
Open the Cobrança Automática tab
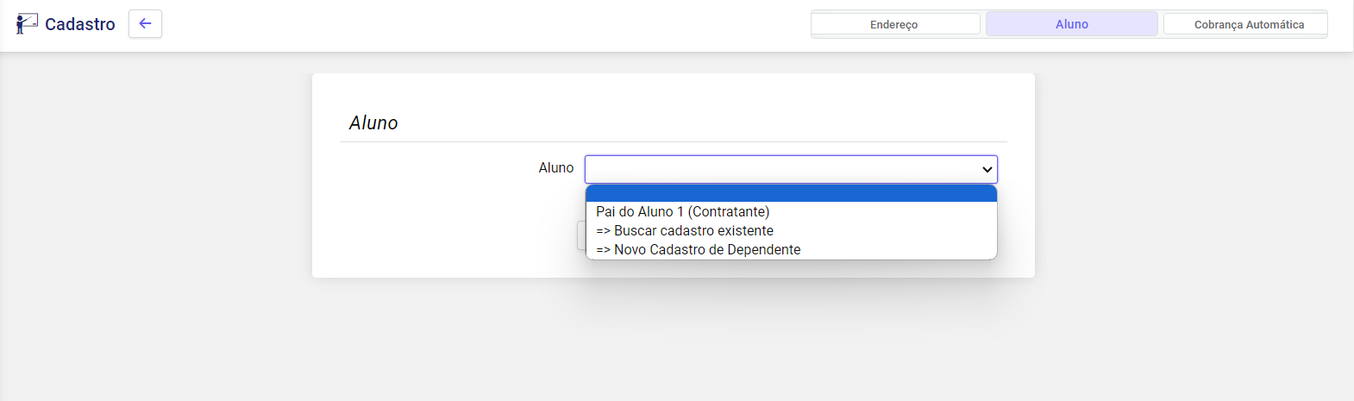[1248, 24]
